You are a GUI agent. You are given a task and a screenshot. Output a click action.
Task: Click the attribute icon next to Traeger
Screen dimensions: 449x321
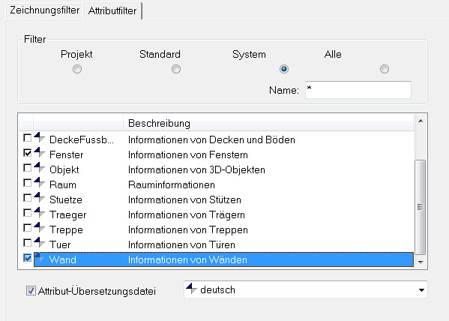[39, 213]
